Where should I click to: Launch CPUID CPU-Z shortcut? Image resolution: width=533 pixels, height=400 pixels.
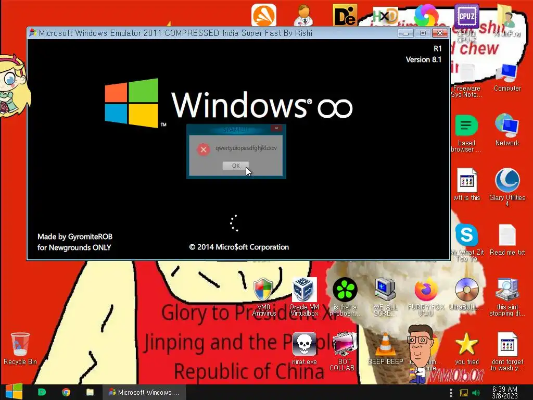[467, 22]
